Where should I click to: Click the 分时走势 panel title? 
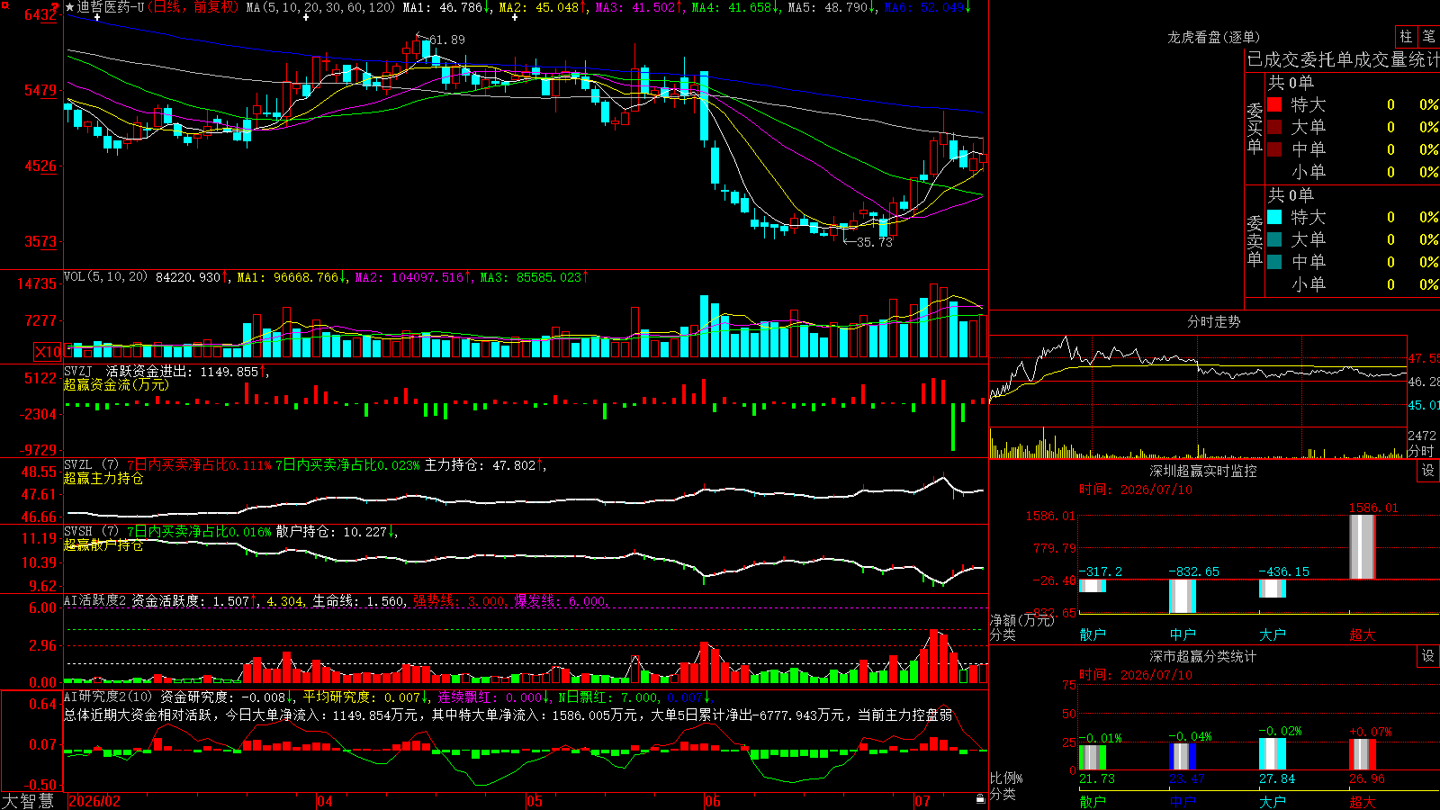(x=1214, y=321)
